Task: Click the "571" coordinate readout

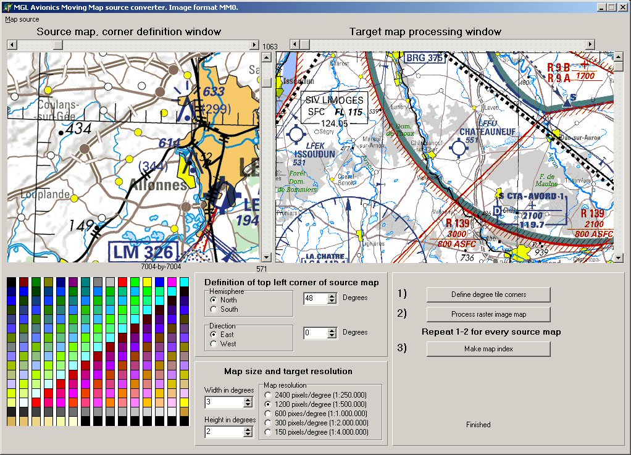Action: click(262, 269)
